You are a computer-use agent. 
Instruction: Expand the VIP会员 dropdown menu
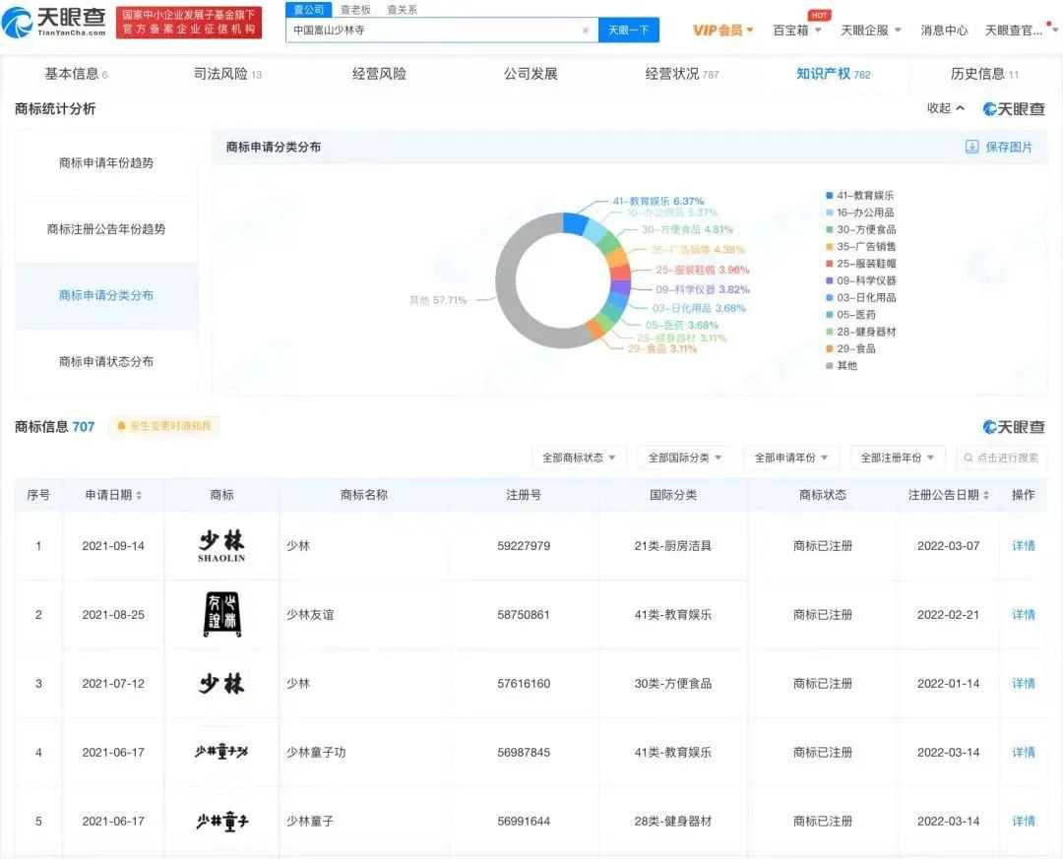(x=721, y=31)
